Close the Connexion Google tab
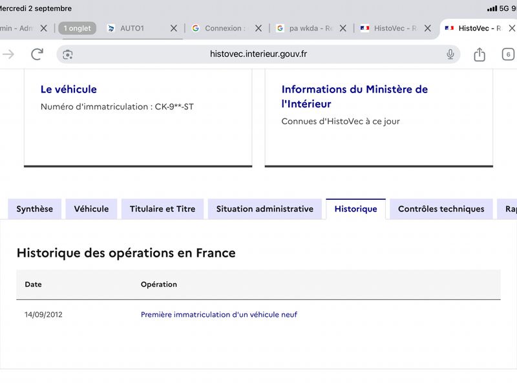517x388 pixels. click(258, 28)
